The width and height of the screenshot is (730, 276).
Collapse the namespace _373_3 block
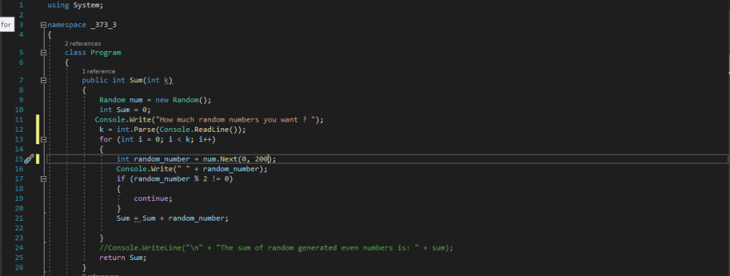pos(43,25)
